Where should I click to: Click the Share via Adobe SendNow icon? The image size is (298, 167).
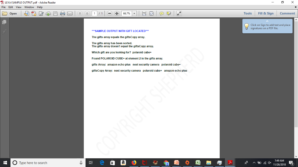(x=48, y=13)
